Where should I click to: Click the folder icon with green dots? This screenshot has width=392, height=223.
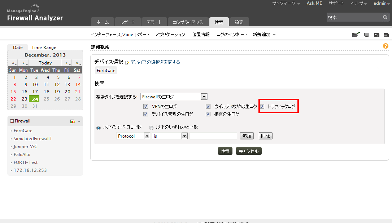coord(356,34)
